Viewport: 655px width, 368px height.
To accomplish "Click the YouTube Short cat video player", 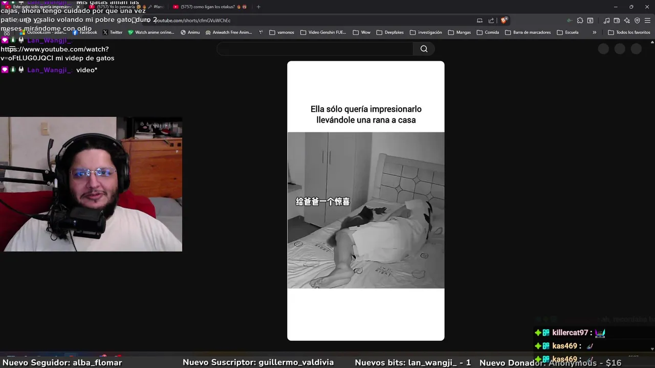I will pos(366,200).
